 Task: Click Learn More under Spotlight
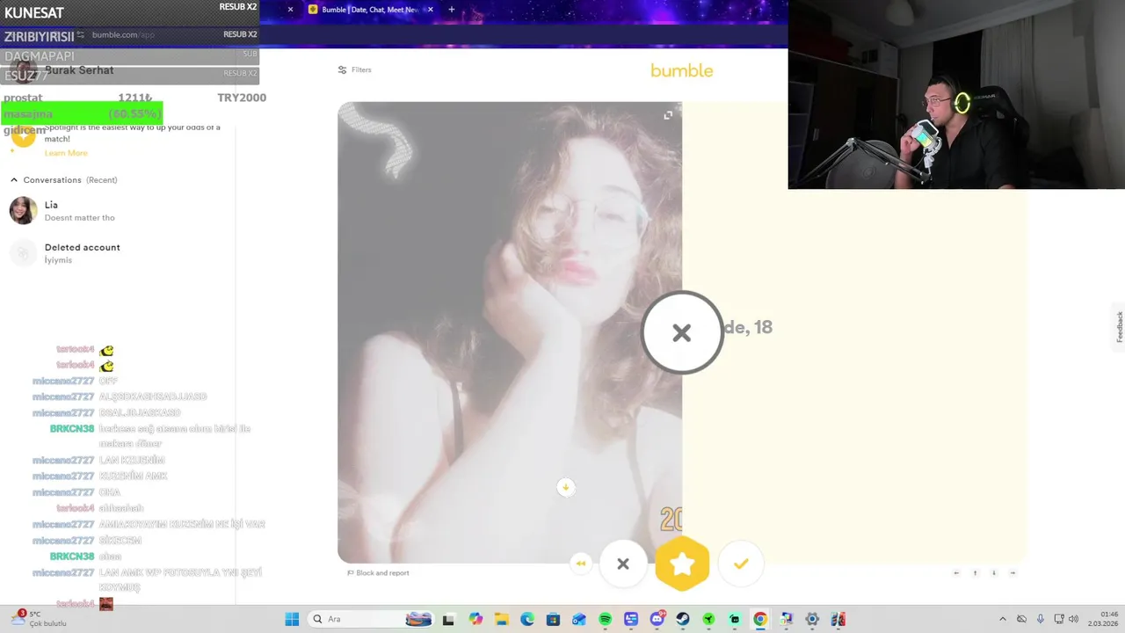[x=66, y=153]
